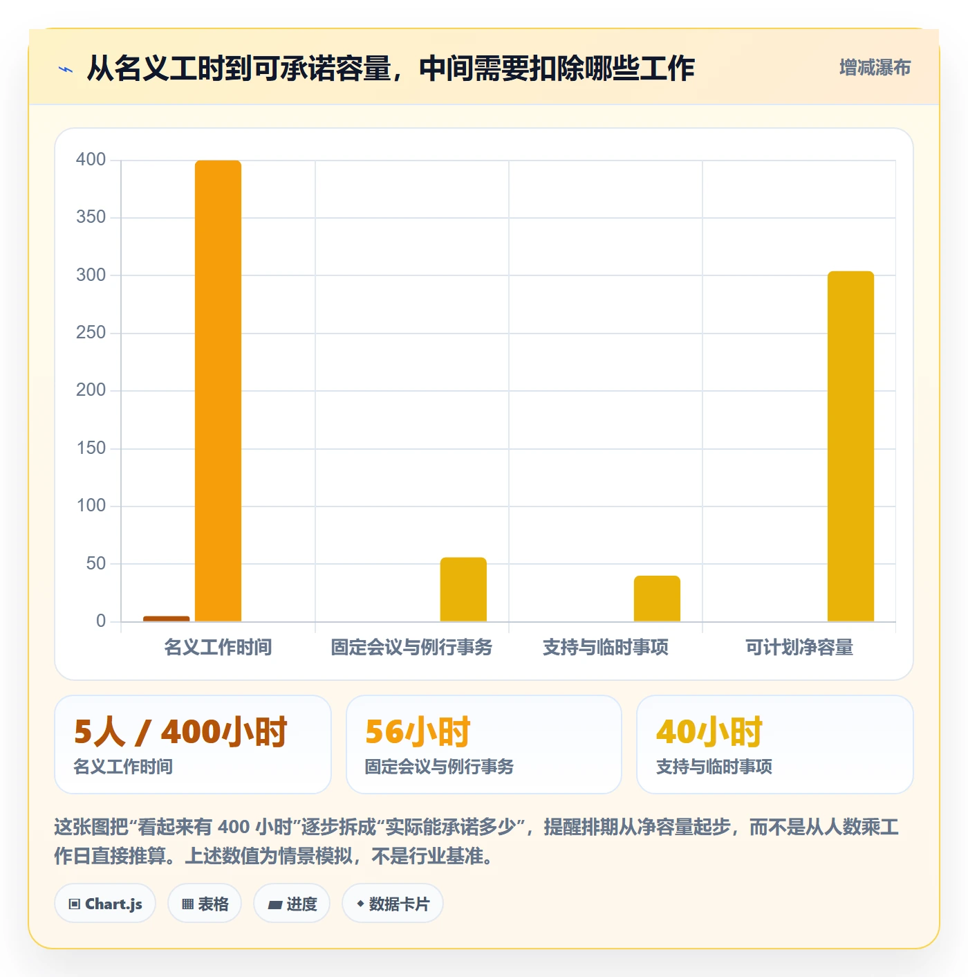Click the small brown bar above 名义工作时间
968x977 pixels.
(167, 619)
